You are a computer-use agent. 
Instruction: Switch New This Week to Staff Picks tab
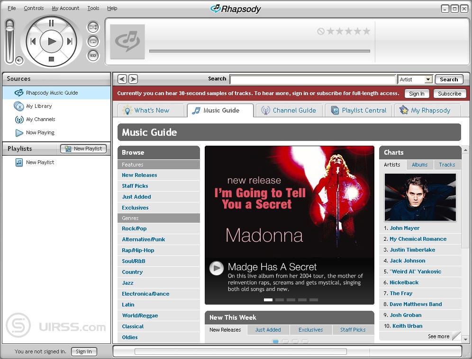coord(353,330)
